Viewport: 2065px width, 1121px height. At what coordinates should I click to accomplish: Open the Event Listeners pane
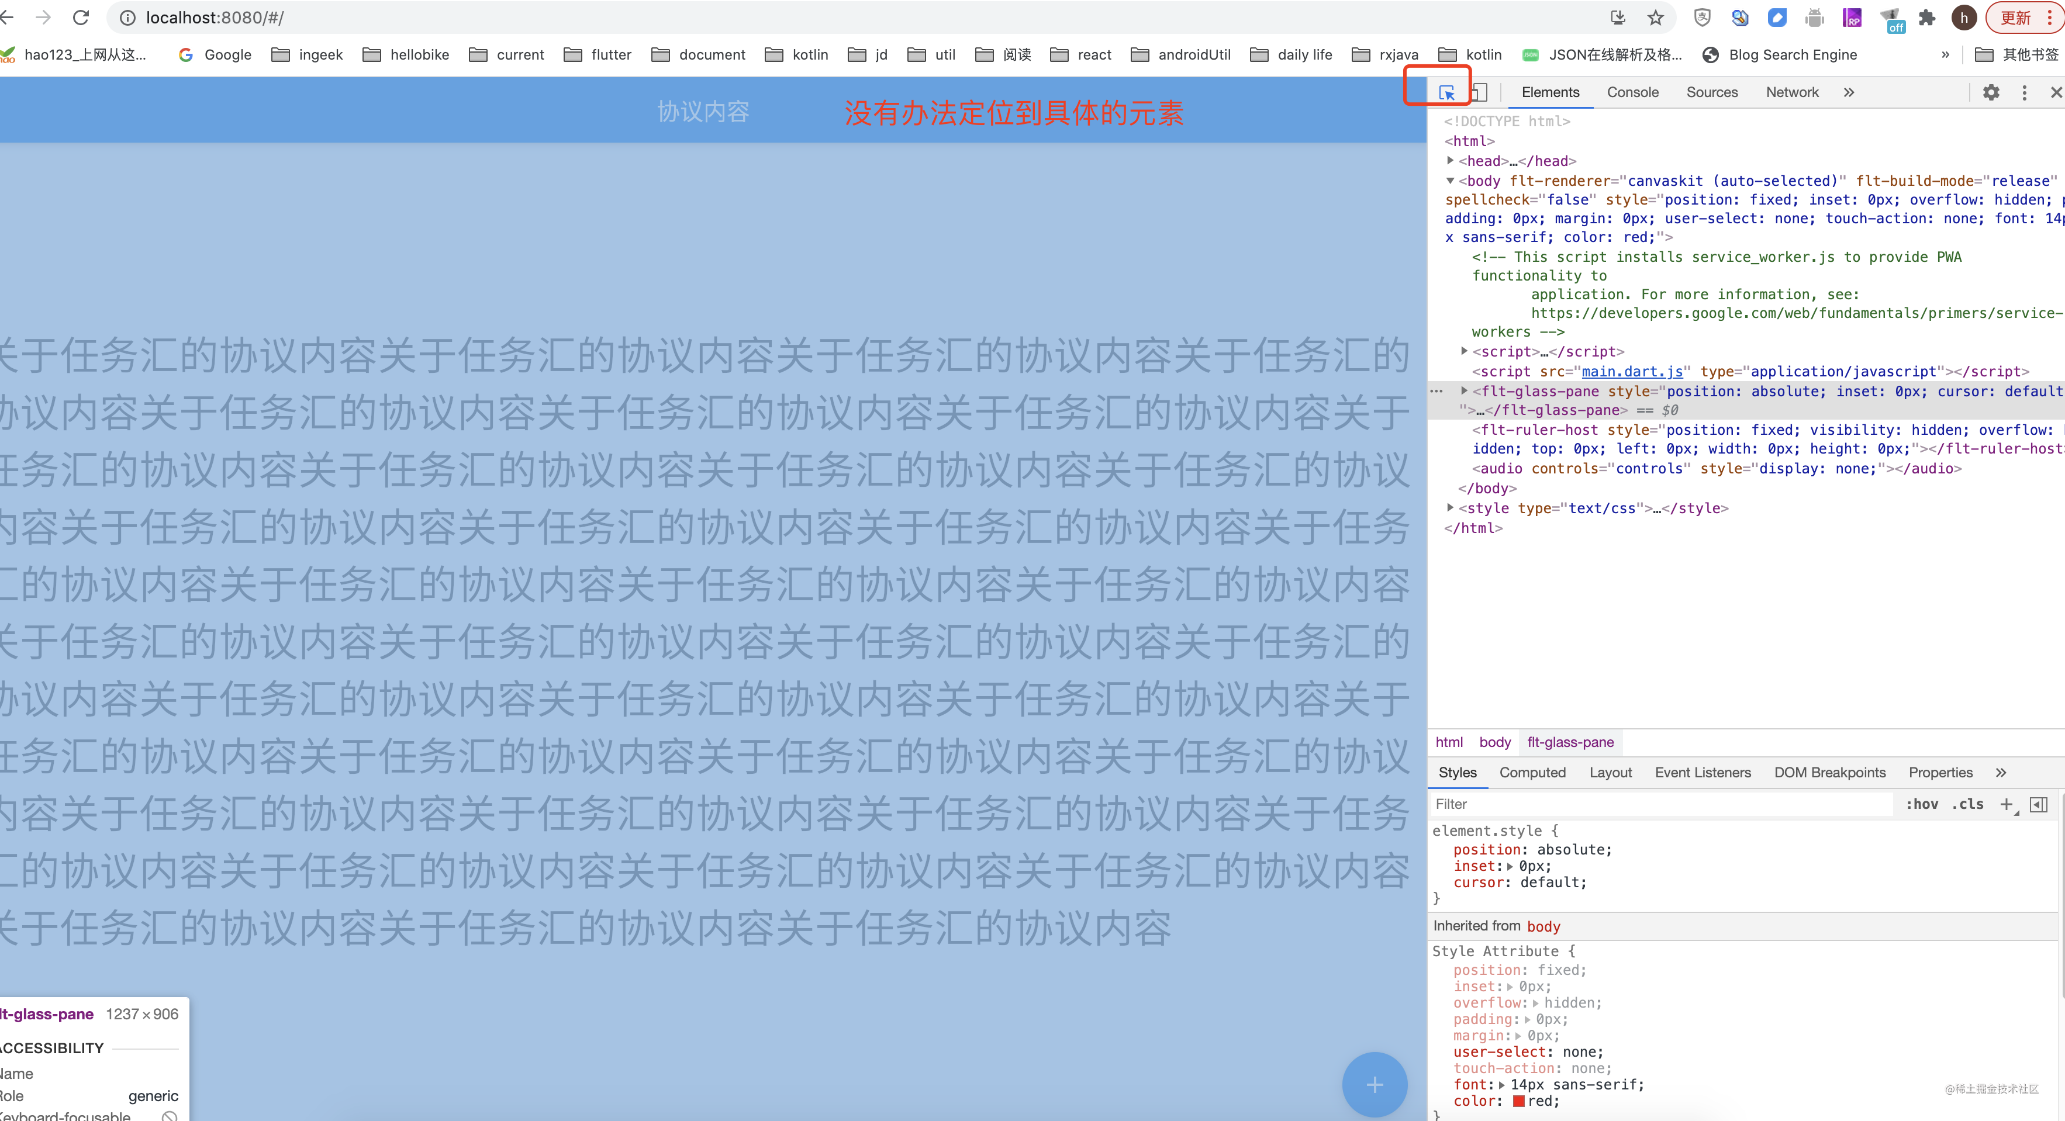[x=1703, y=773]
